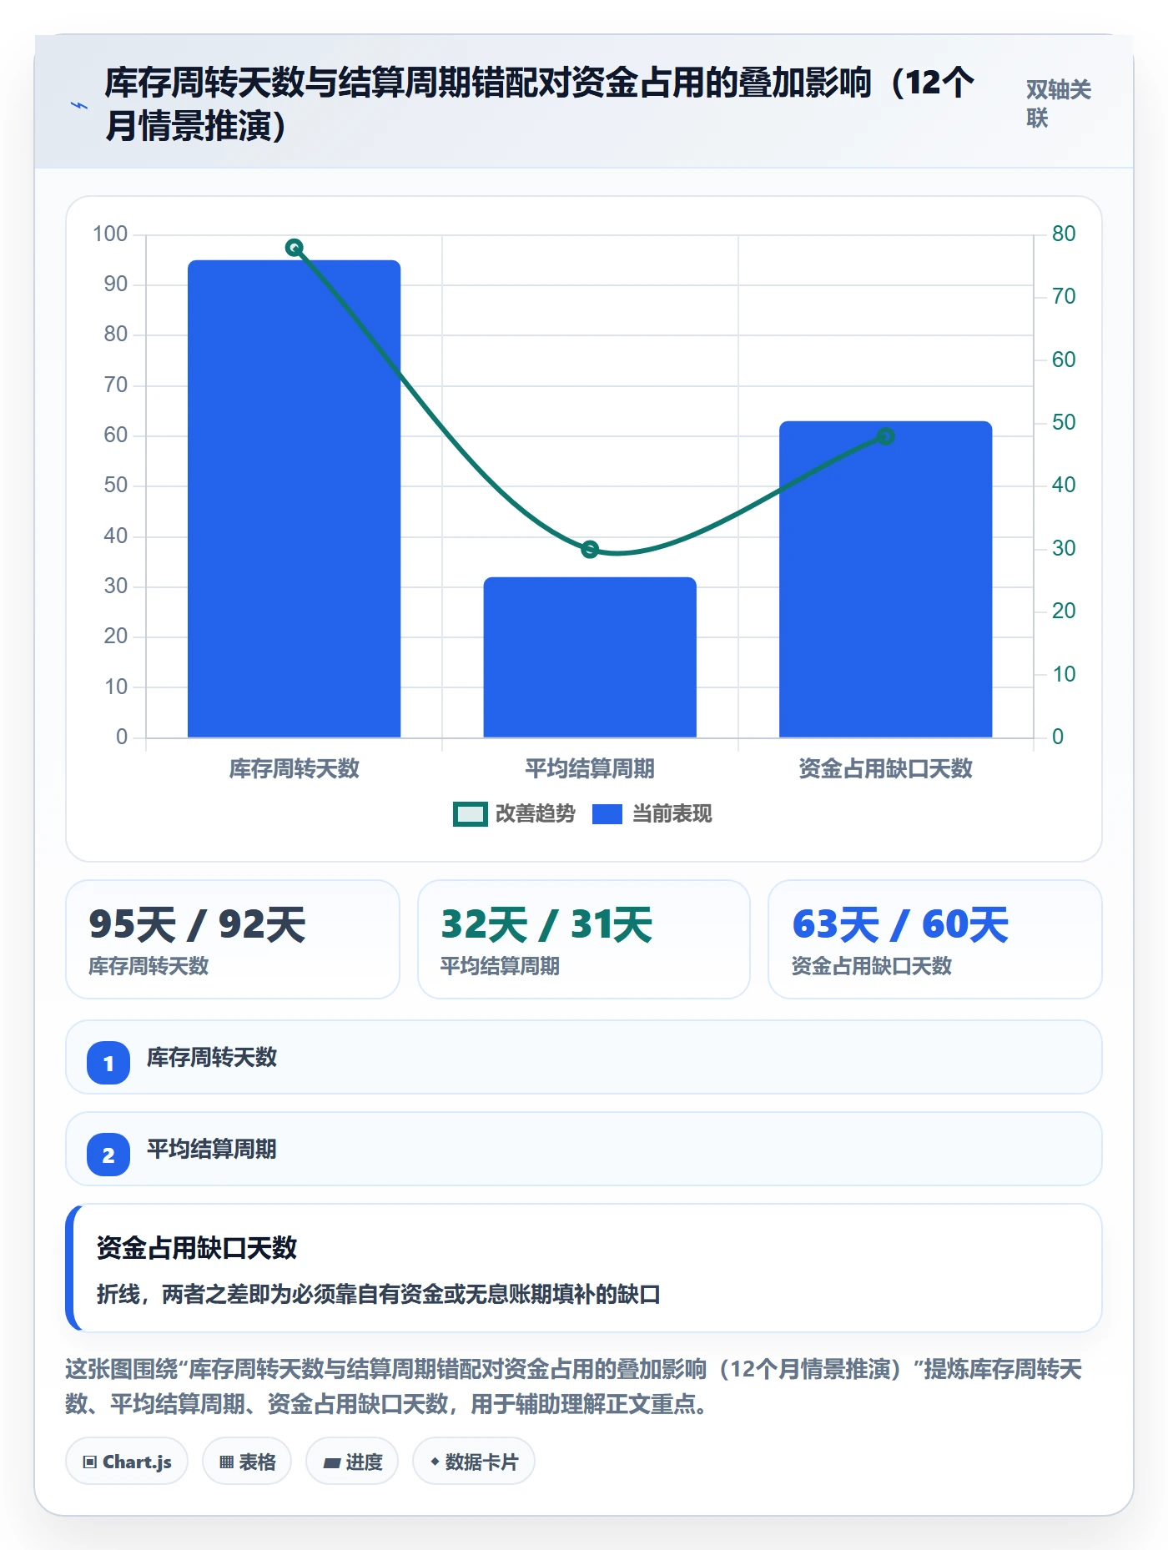Screen dimensions: 1168x1550
Task: Click the summary paragraph starting with 这张图围绕
Action: coord(574,1386)
